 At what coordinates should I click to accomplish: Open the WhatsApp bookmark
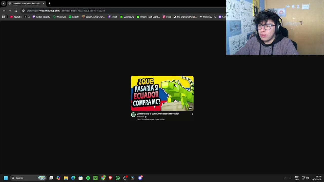[x=59, y=17]
